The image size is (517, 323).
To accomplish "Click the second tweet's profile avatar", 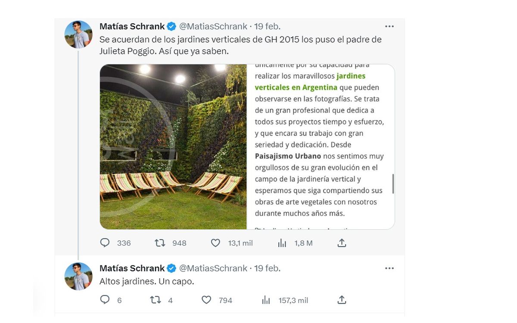I will click(78, 276).
